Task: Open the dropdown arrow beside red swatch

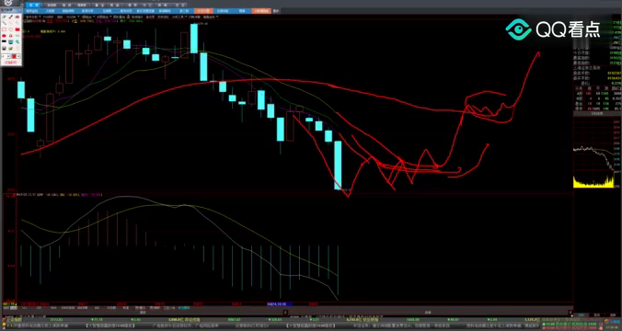Action: tap(18, 56)
